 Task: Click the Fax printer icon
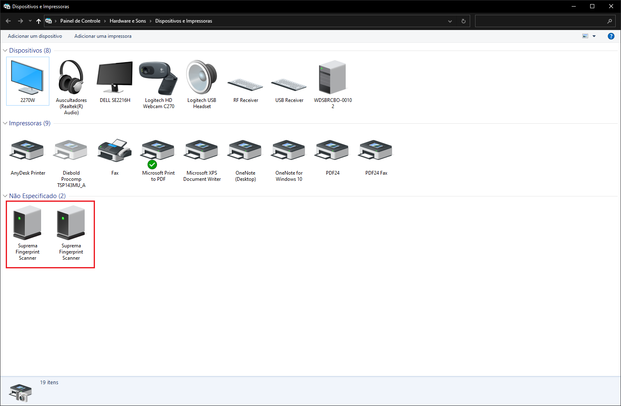115,151
